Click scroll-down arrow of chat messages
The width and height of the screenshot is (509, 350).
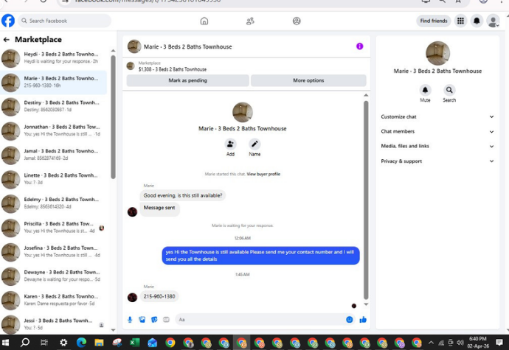(366, 304)
